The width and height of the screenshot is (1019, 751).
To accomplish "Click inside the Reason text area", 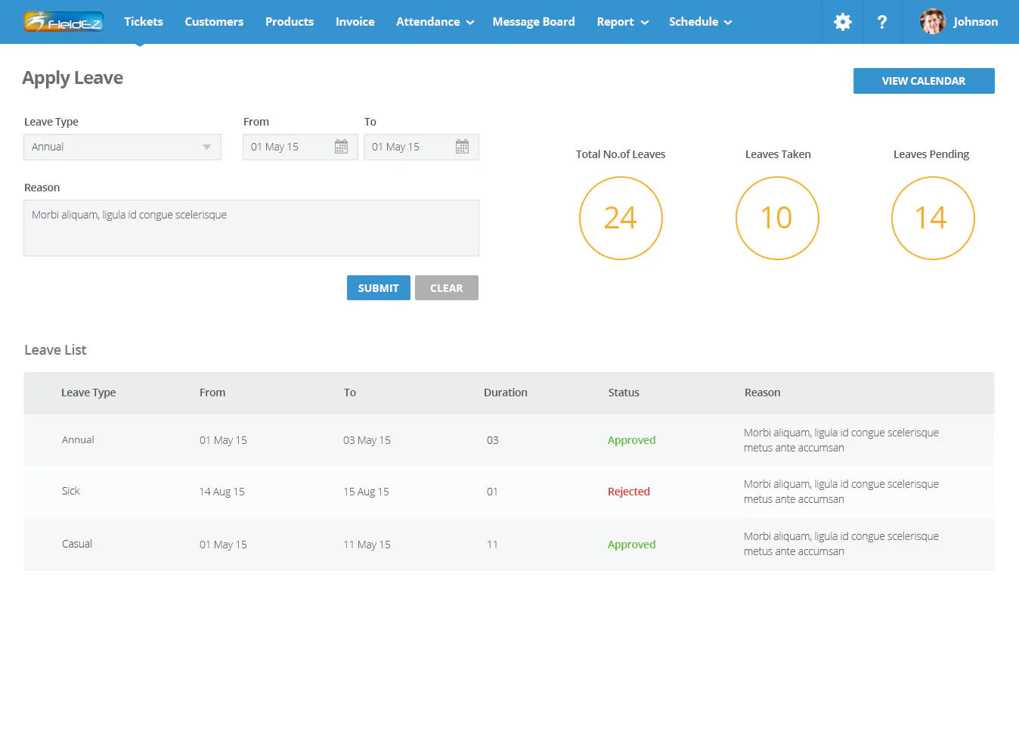I will 251,228.
